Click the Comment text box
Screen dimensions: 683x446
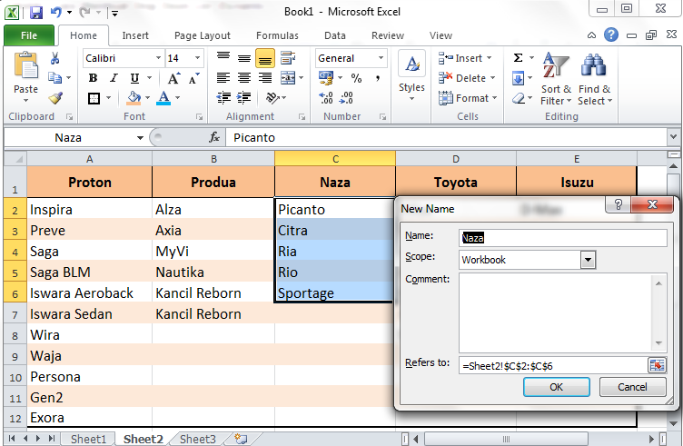point(563,312)
